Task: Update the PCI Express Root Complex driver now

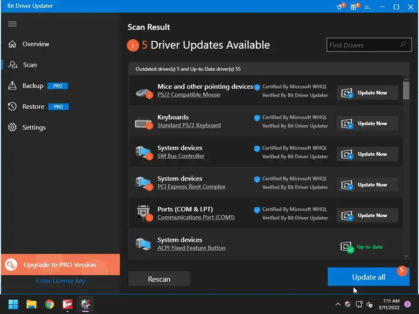Action: [x=367, y=185]
